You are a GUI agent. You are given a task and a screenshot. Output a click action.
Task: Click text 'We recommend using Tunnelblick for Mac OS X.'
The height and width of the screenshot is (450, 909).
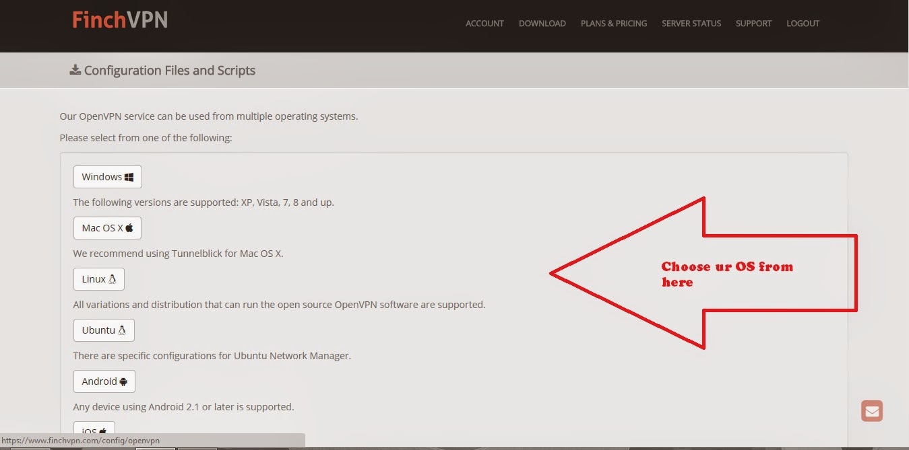point(179,254)
